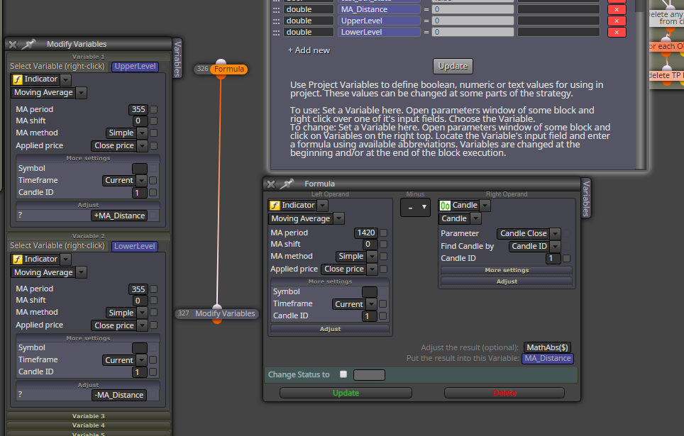This screenshot has width=684, height=436.
Task: Click Add new variable link
Action: pyautogui.click(x=309, y=50)
